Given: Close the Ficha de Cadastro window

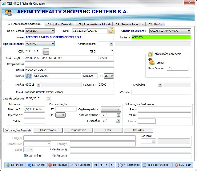Looking at the screenshot, I should (x=190, y=2).
